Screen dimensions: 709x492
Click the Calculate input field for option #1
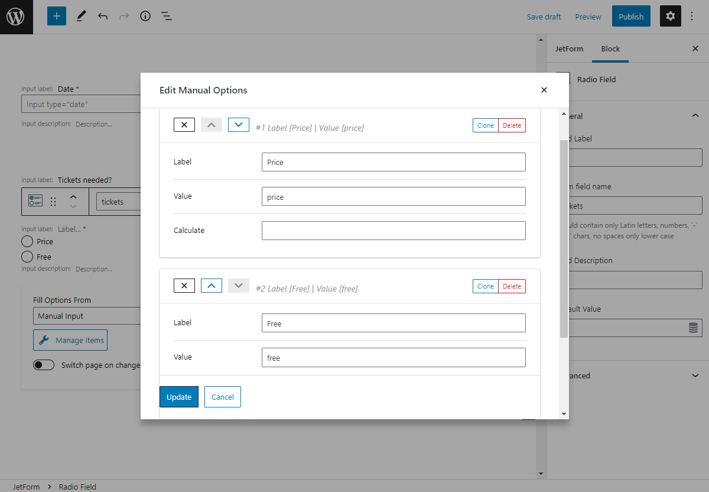[393, 230]
